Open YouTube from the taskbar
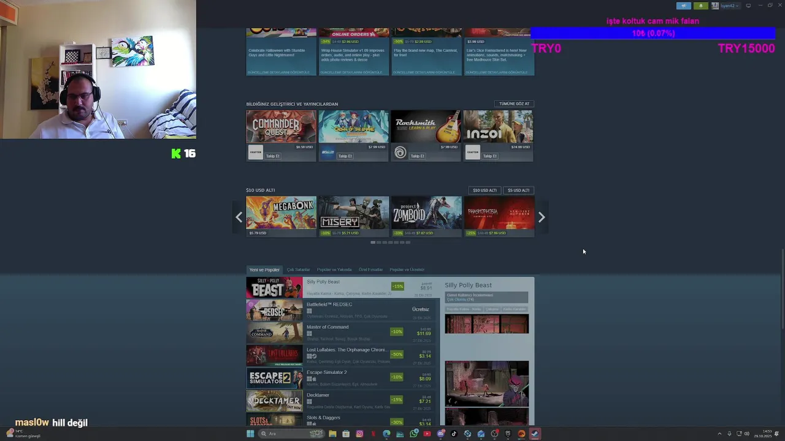 click(x=427, y=434)
